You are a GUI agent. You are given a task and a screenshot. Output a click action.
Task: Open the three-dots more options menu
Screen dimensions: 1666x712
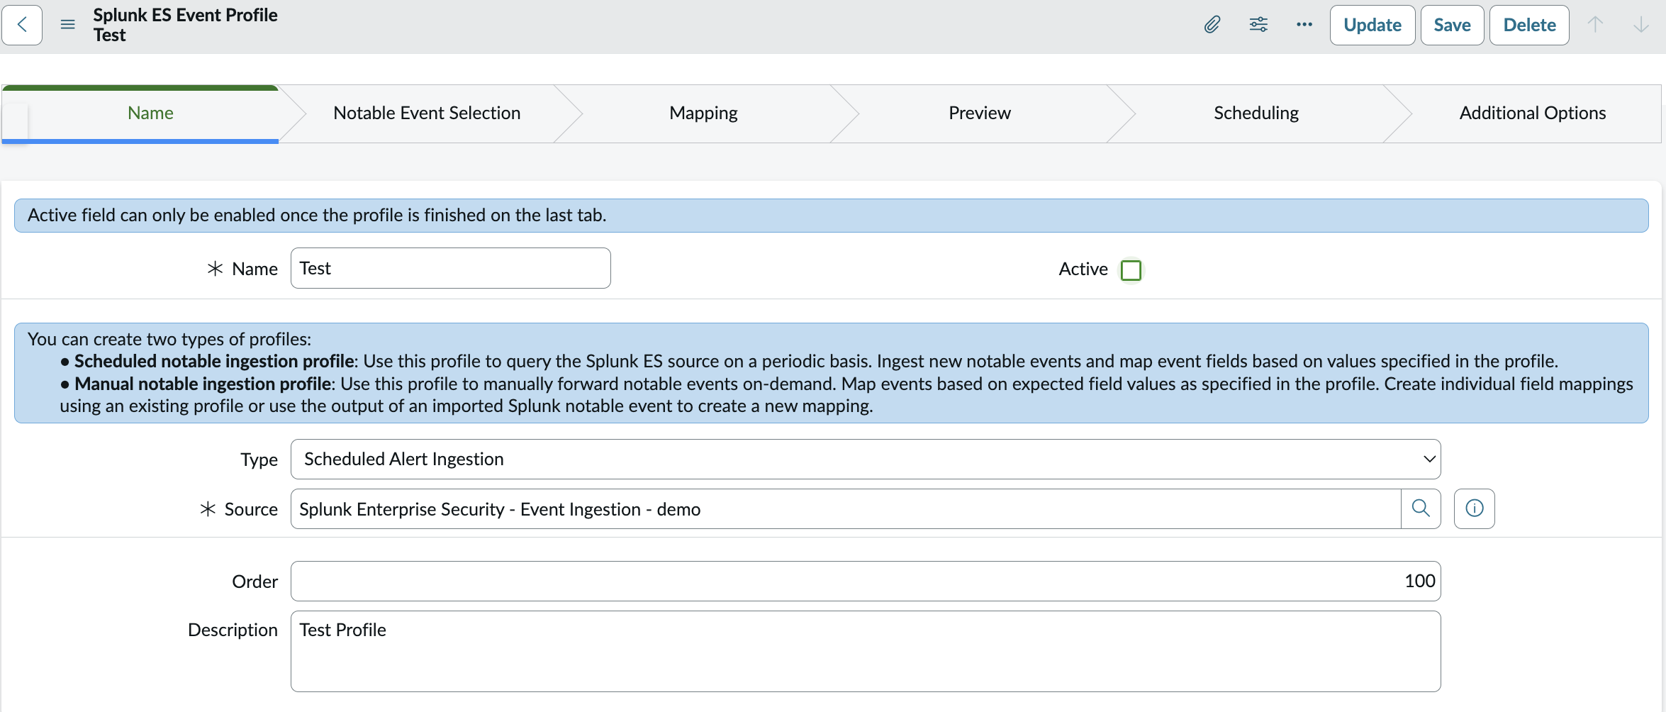point(1304,25)
